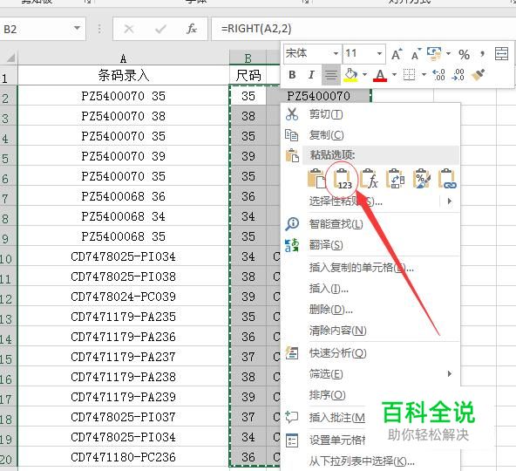This screenshot has height=471, width=516.
Task: Click the Paste Link icon
Action: [447, 178]
